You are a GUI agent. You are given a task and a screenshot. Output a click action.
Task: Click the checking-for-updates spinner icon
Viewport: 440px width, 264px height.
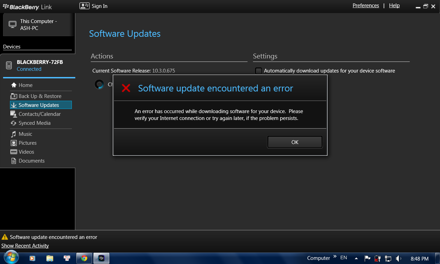[99, 84]
